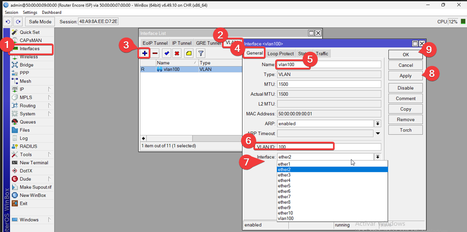Expand the ARP Timeout field arrow
The width and height of the screenshot is (467, 232).
[377, 134]
